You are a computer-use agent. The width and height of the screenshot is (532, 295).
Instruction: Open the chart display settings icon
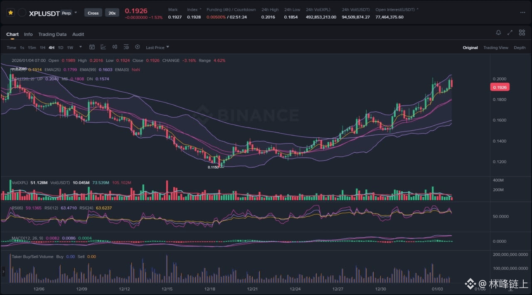coord(126,47)
